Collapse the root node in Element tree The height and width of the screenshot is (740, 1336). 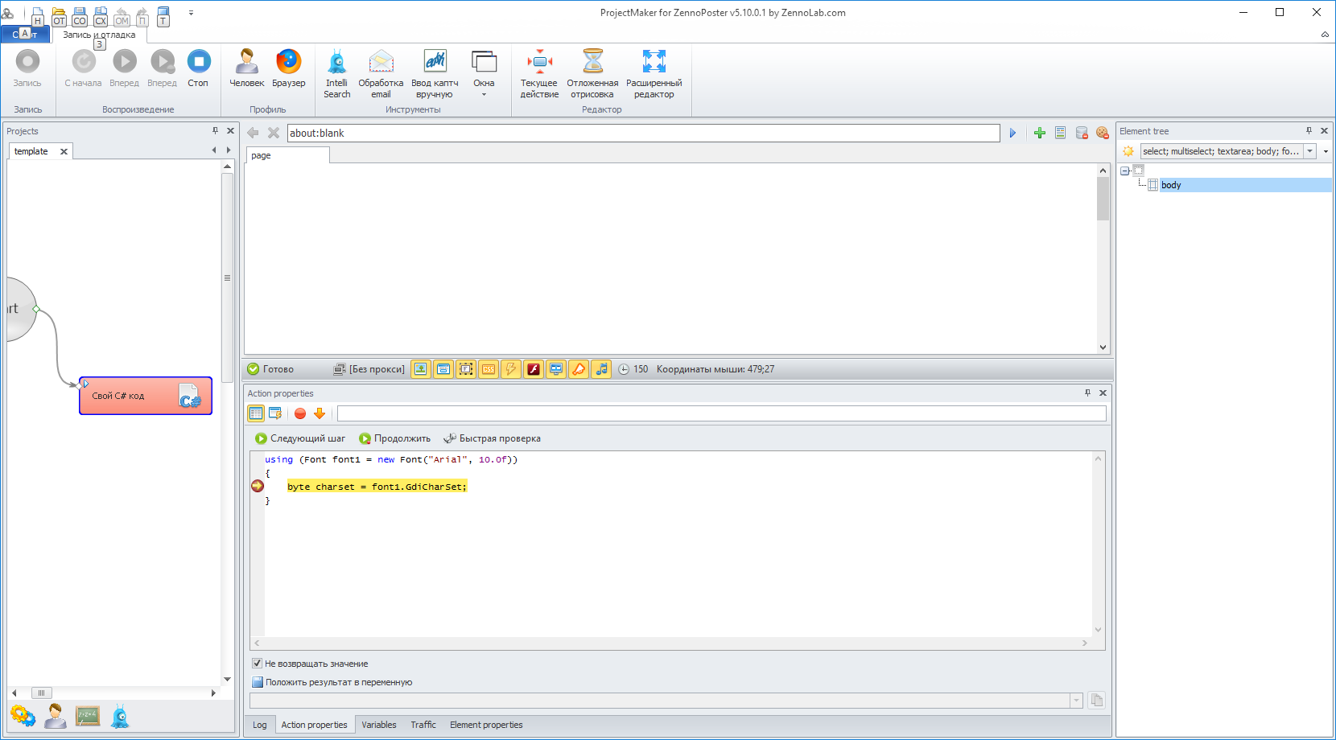(x=1125, y=171)
